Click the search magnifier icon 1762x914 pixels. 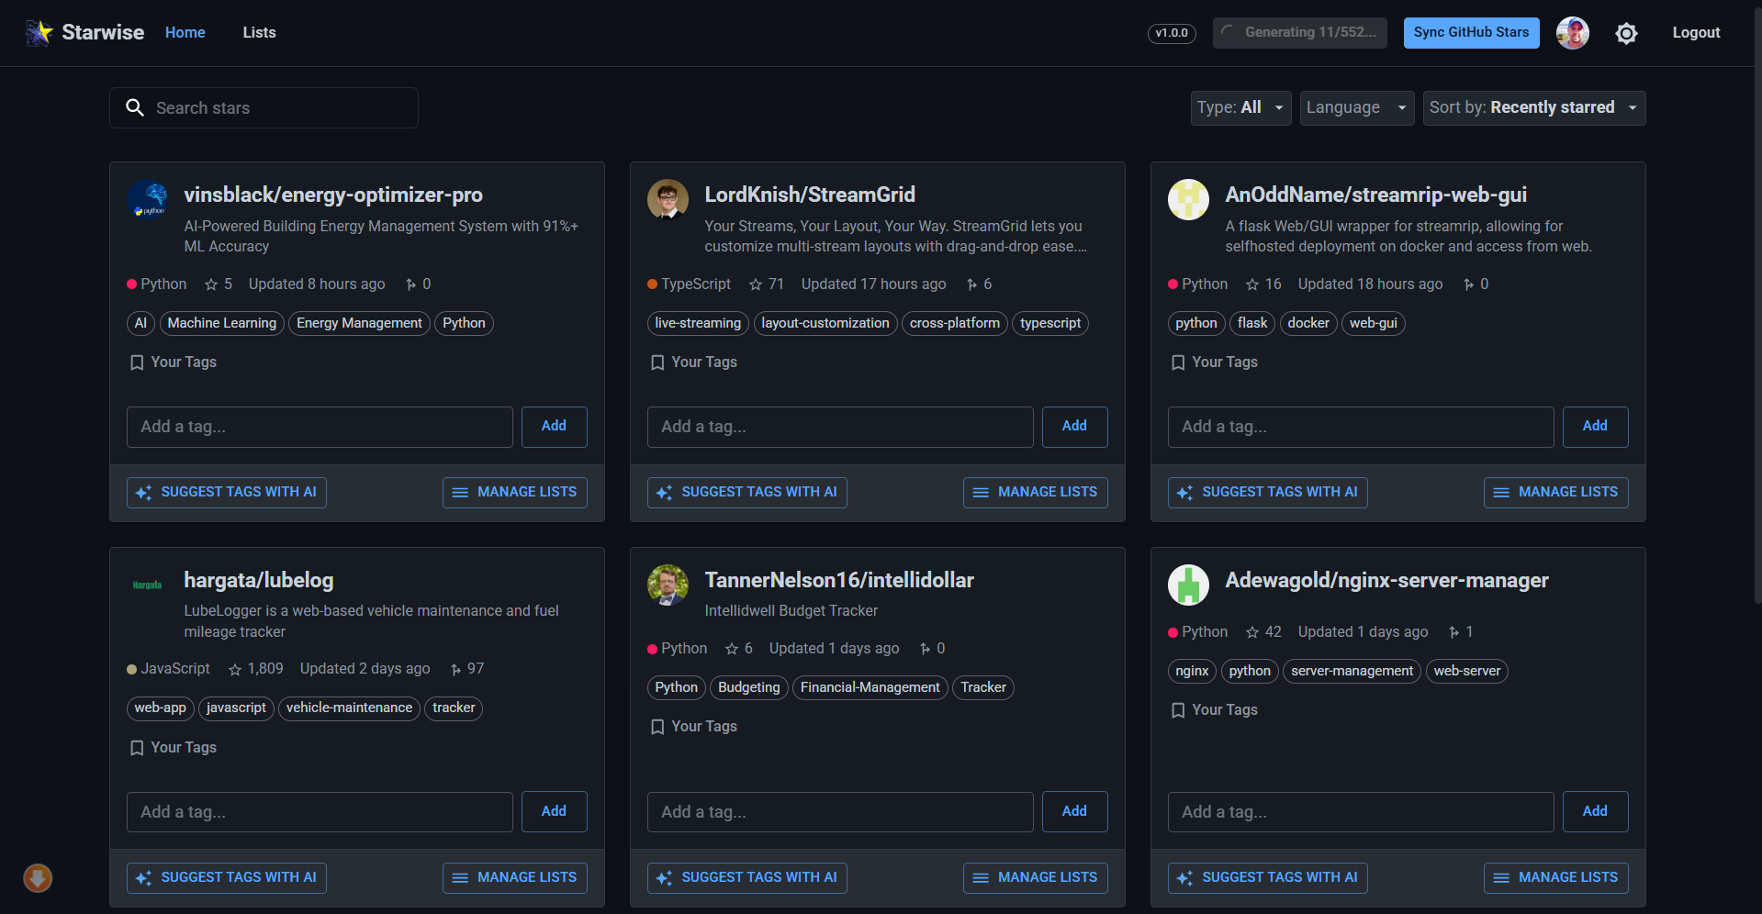tap(135, 108)
